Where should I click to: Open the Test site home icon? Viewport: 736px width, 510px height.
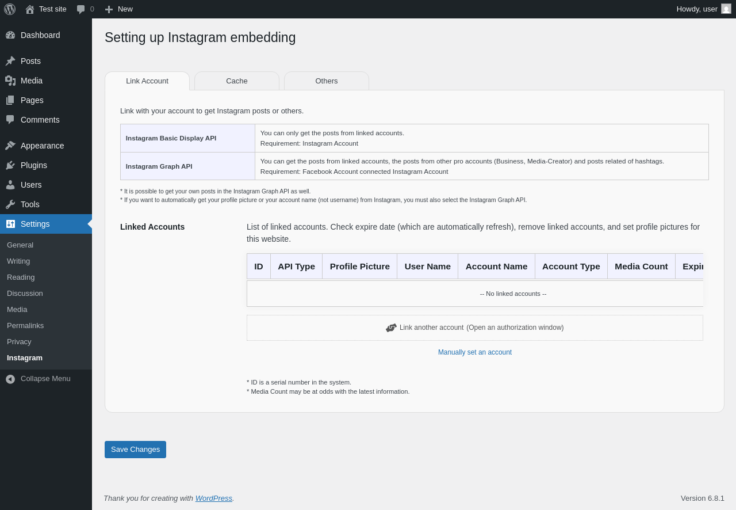(x=30, y=9)
